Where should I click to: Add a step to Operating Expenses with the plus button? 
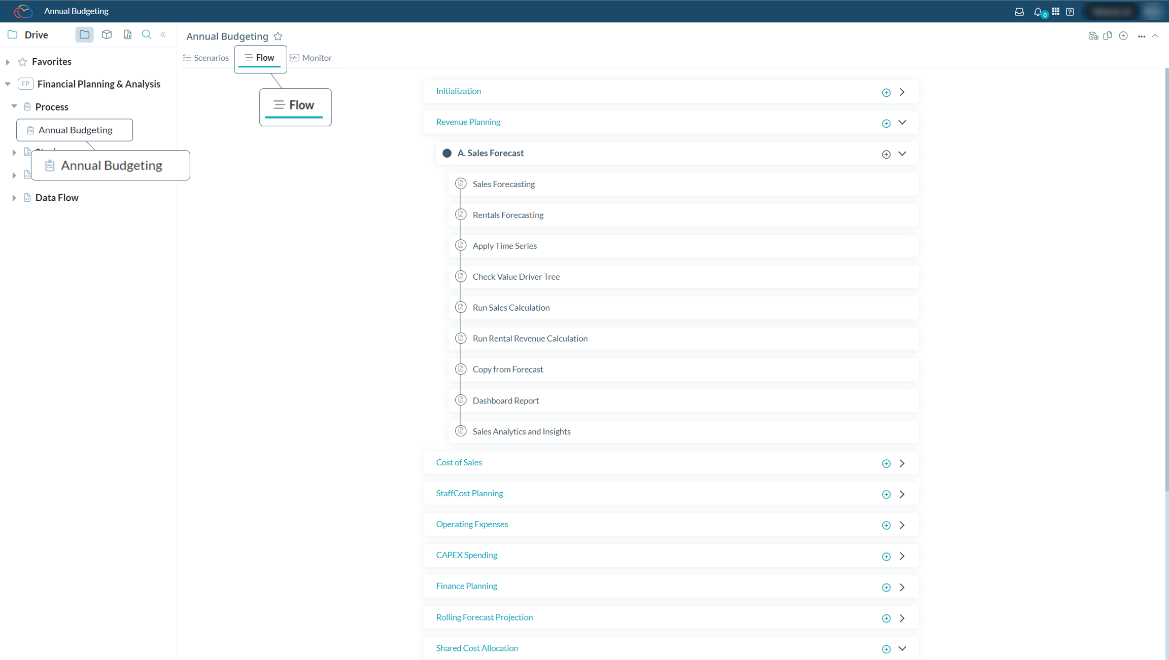pos(886,525)
